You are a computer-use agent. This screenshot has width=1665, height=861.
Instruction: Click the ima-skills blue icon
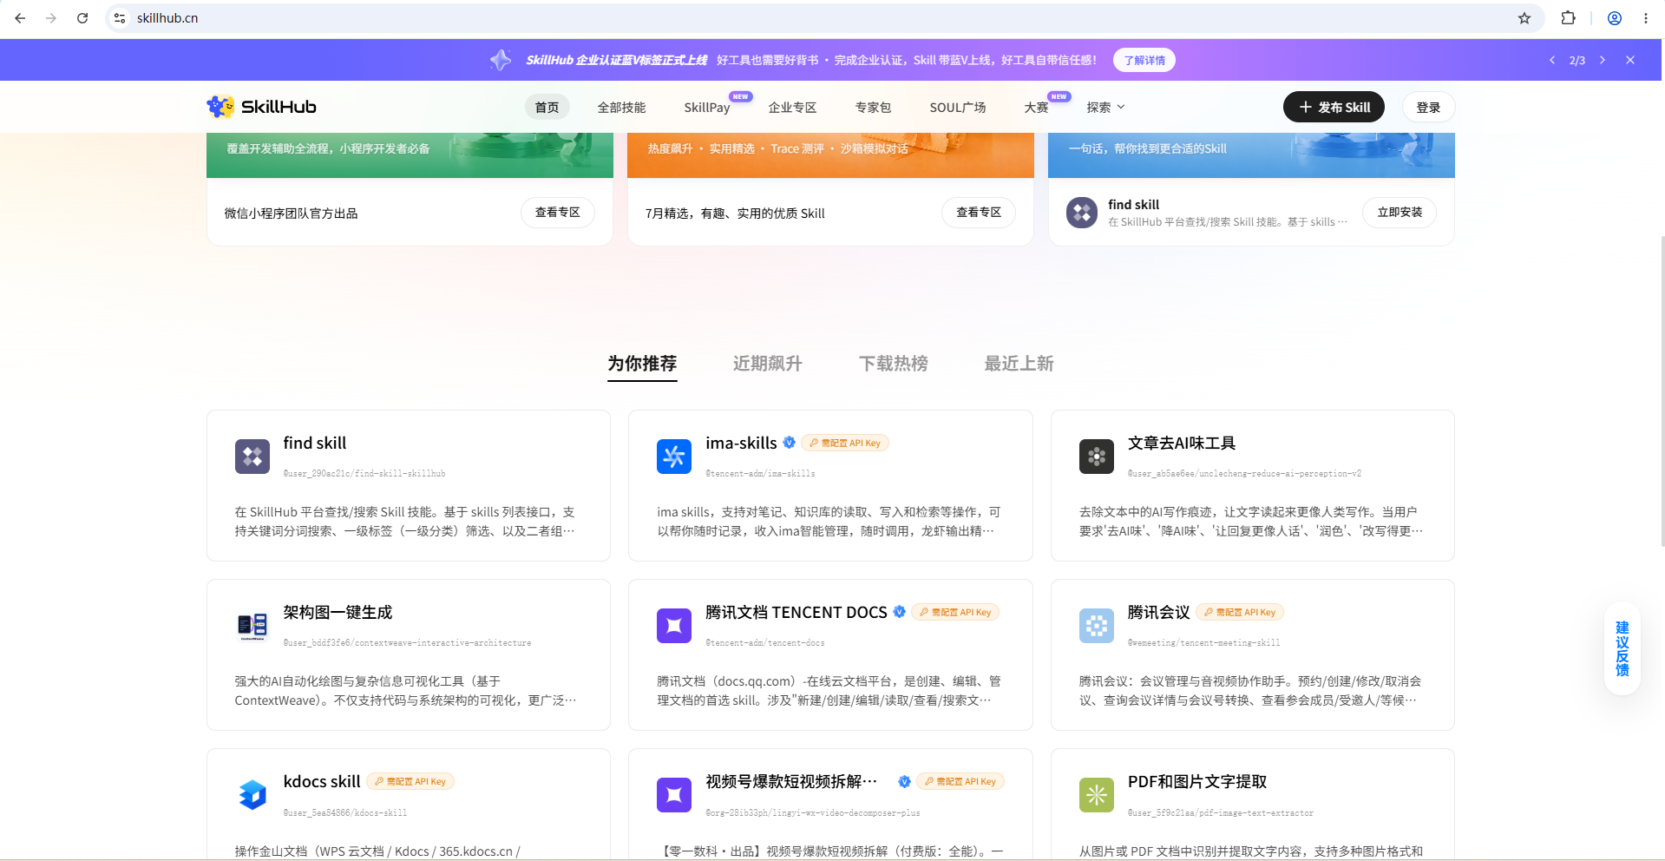[674, 457]
